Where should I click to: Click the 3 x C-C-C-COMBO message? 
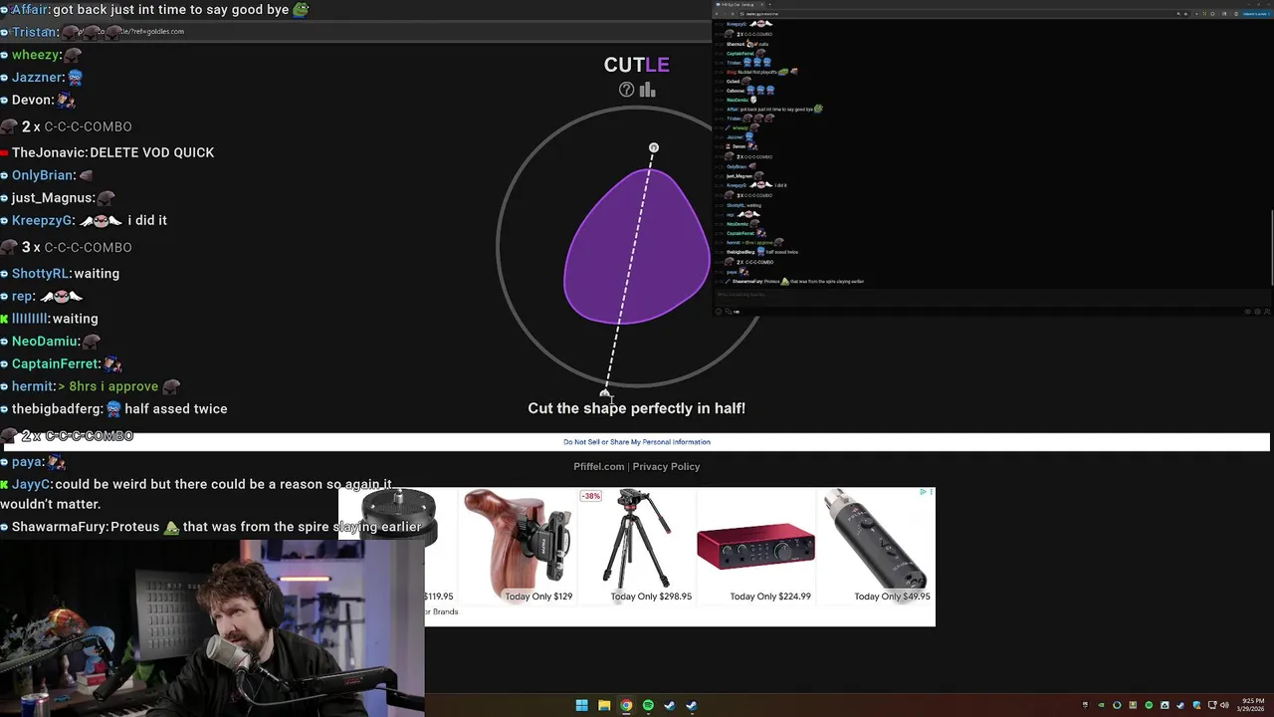point(67,247)
